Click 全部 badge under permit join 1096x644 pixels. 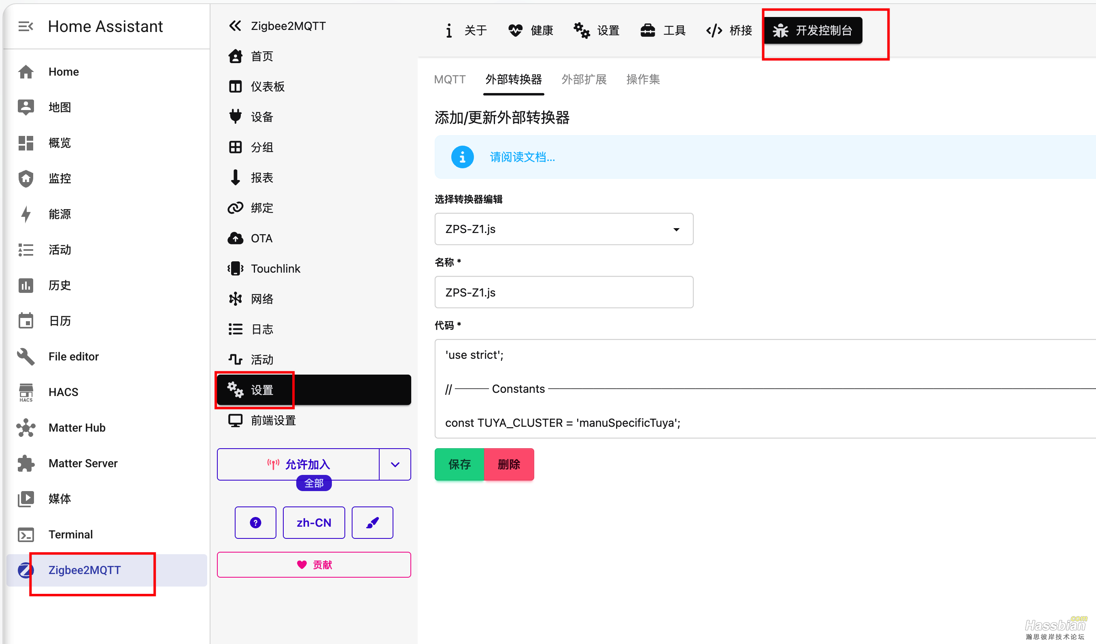[314, 483]
